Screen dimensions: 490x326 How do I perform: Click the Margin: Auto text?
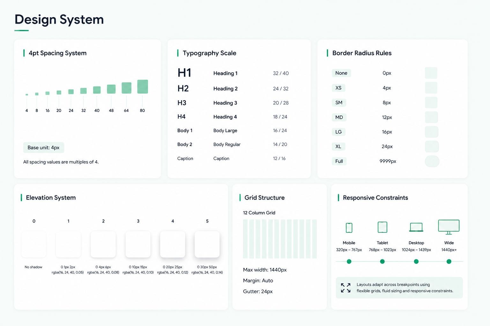click(x=258, y=280)
